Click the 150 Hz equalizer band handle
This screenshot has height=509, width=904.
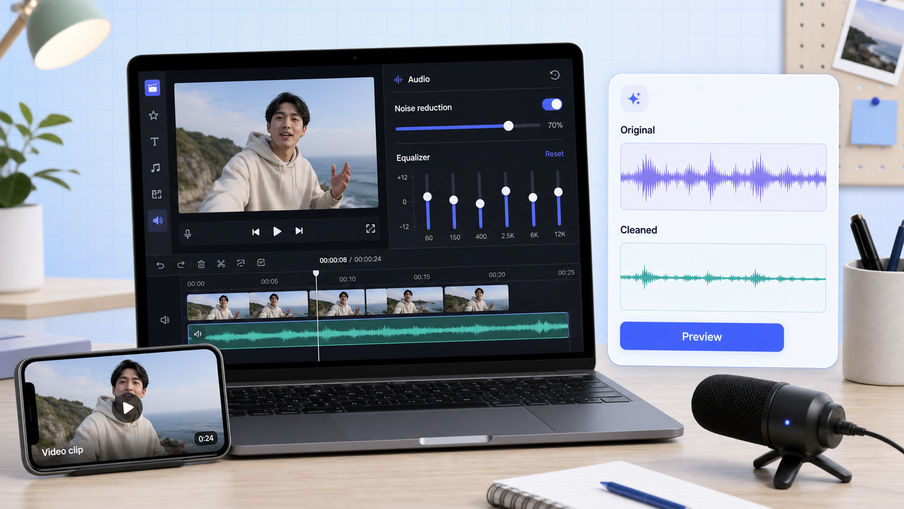(x=454, y=200)
